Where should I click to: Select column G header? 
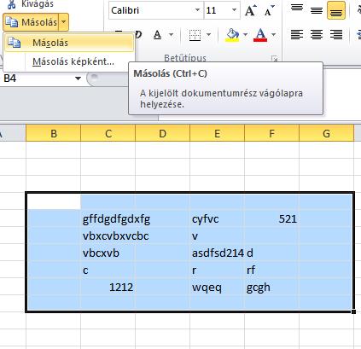point(326,133)
